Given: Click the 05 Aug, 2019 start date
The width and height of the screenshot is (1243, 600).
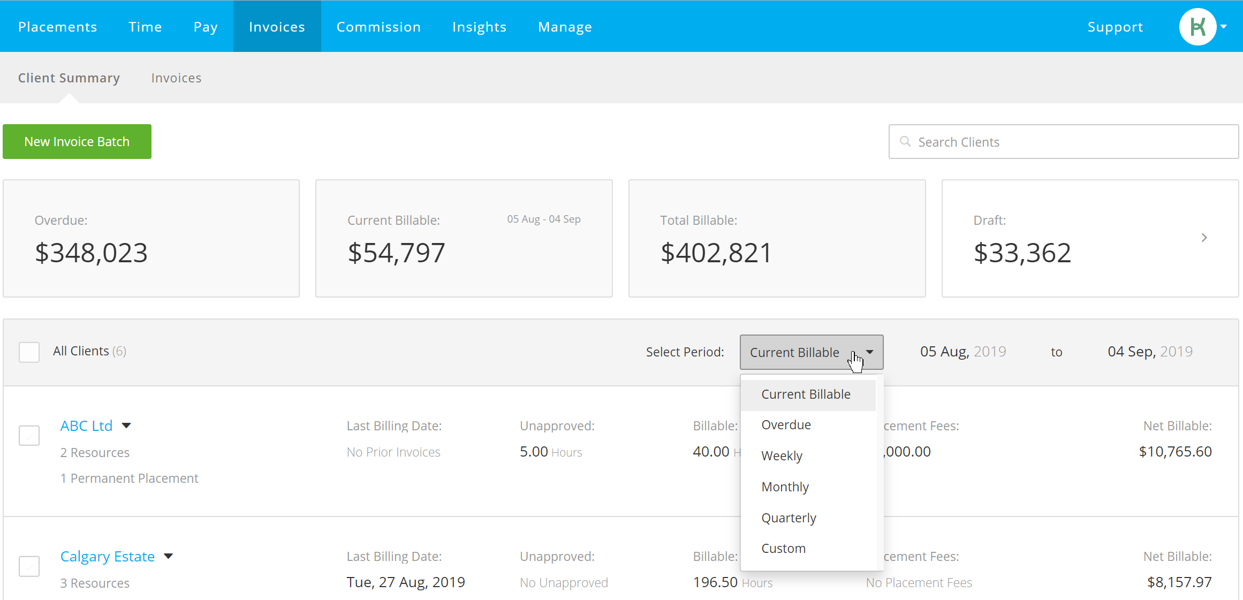Looking at the screenshot, I should pyautogui.click(x=963, y=352).
